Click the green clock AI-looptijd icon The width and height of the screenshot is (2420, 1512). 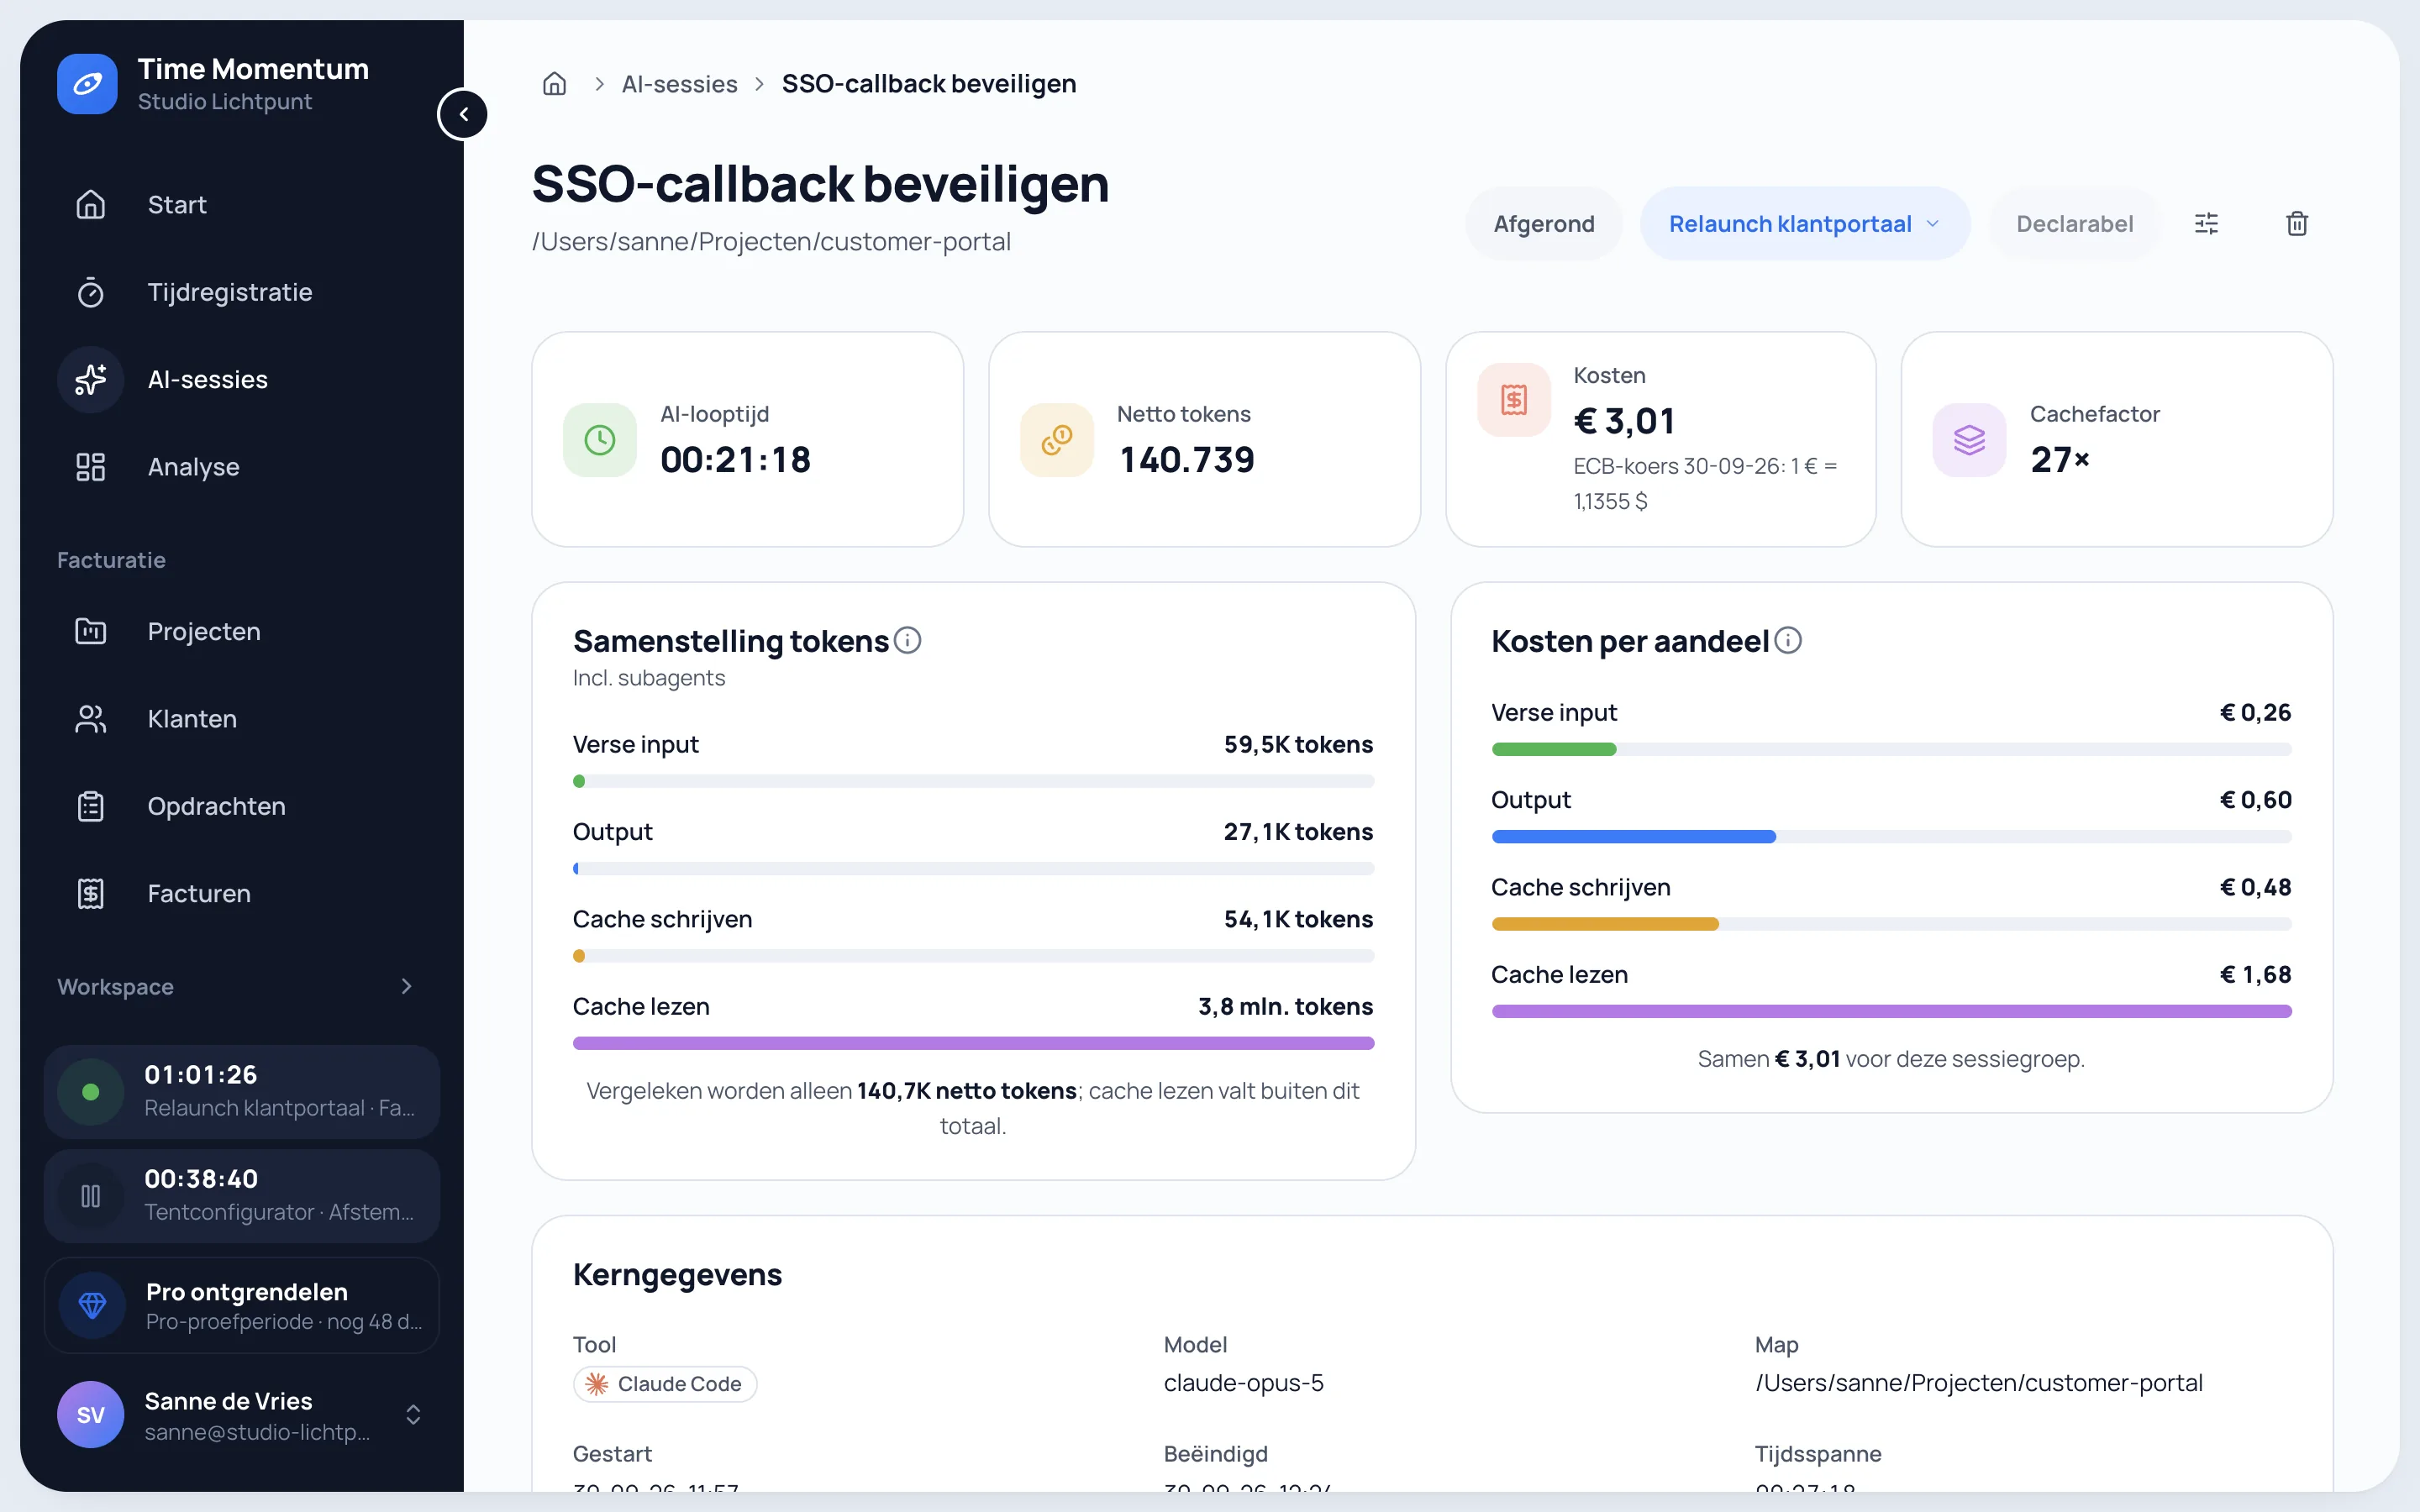point(600,440)
